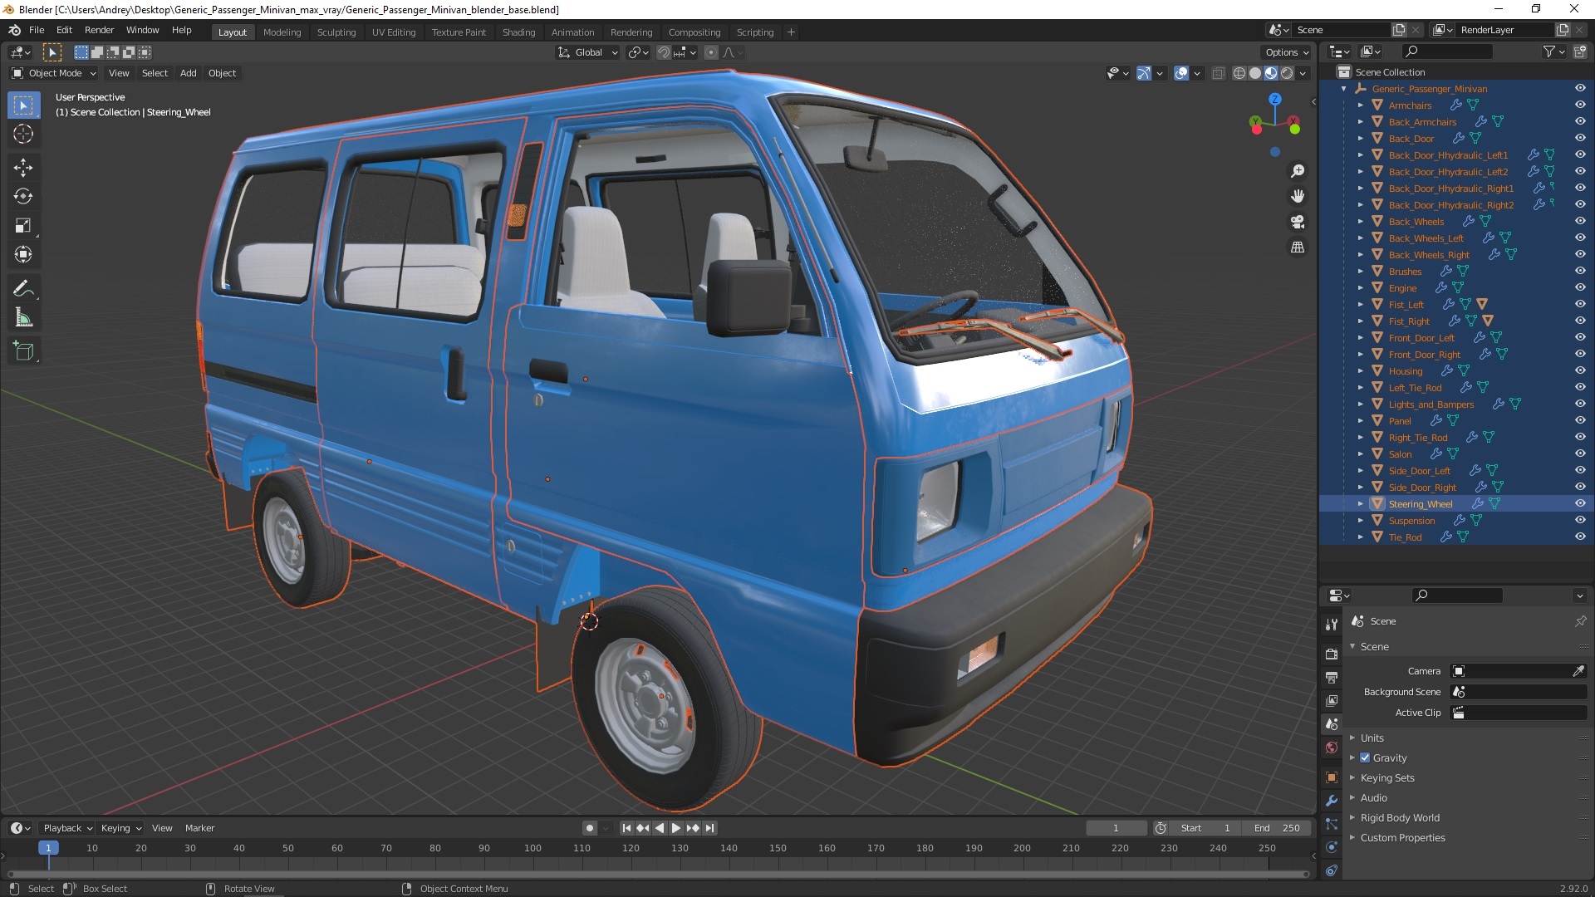Open the Playback dropdown in timeline
This screenshot has width=1595, height=897.
[67, 828]
